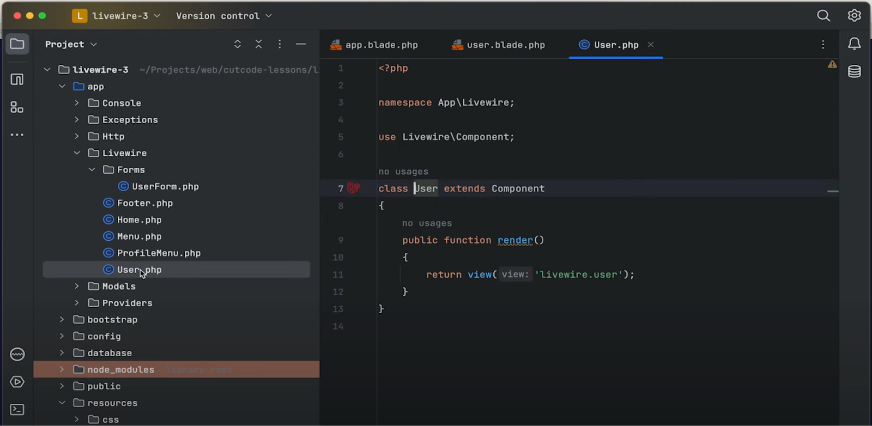The height and width of the screenshot is (426, 872).
Task: Open the Run tool window icon
Action: (x=17, y=382)
